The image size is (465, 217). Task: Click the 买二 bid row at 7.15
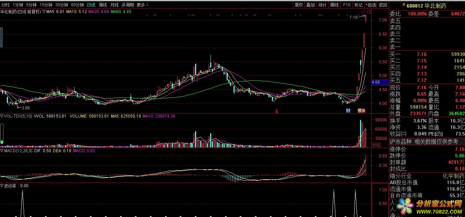(x=427, y=61)
